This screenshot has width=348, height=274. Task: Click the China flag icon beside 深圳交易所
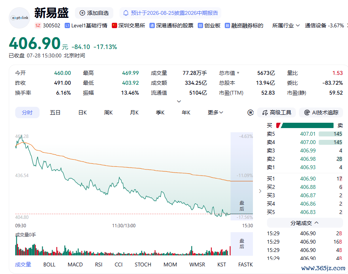pos(114,25)
